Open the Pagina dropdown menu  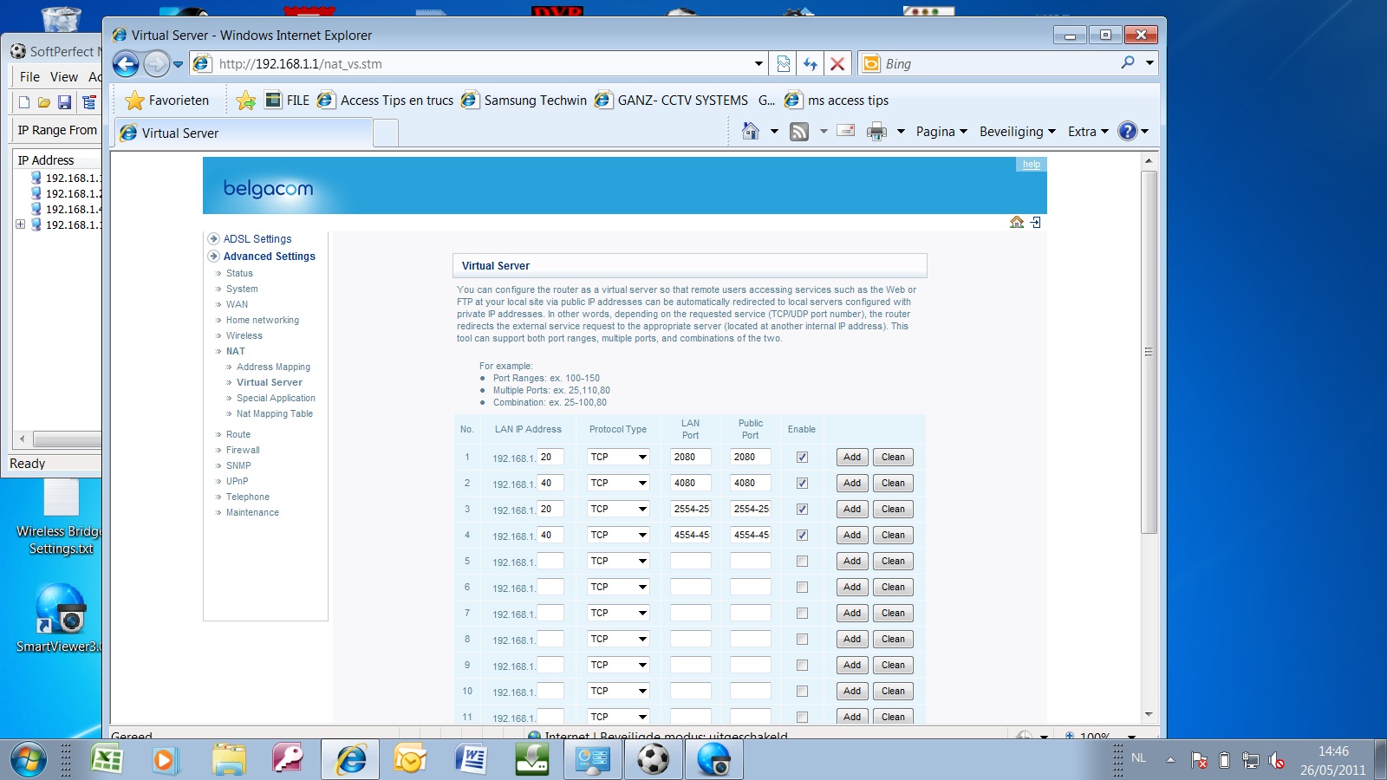(941, 132)
